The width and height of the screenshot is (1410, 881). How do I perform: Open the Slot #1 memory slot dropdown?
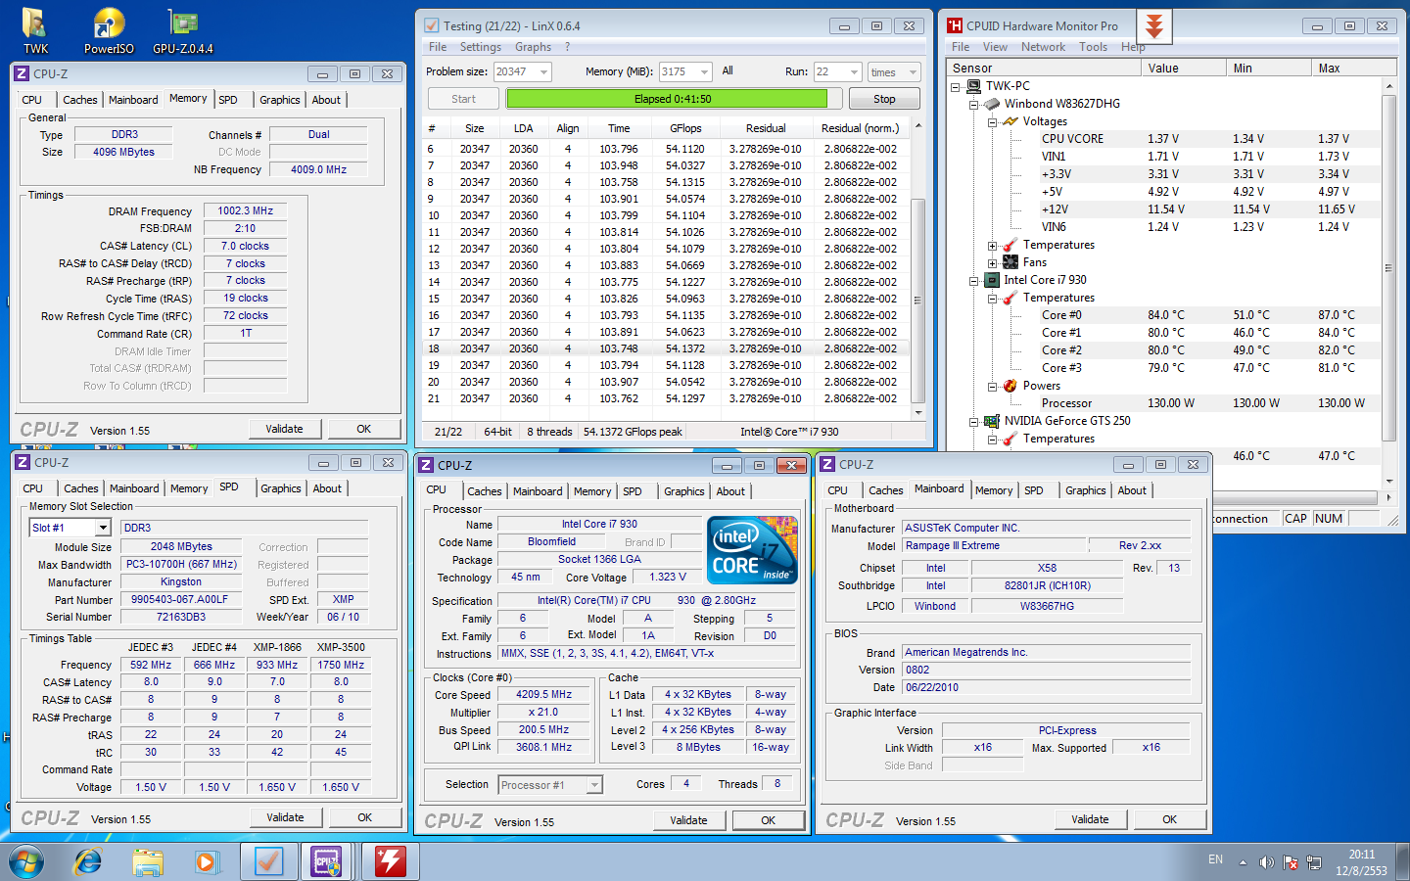(x=103, y=528)
